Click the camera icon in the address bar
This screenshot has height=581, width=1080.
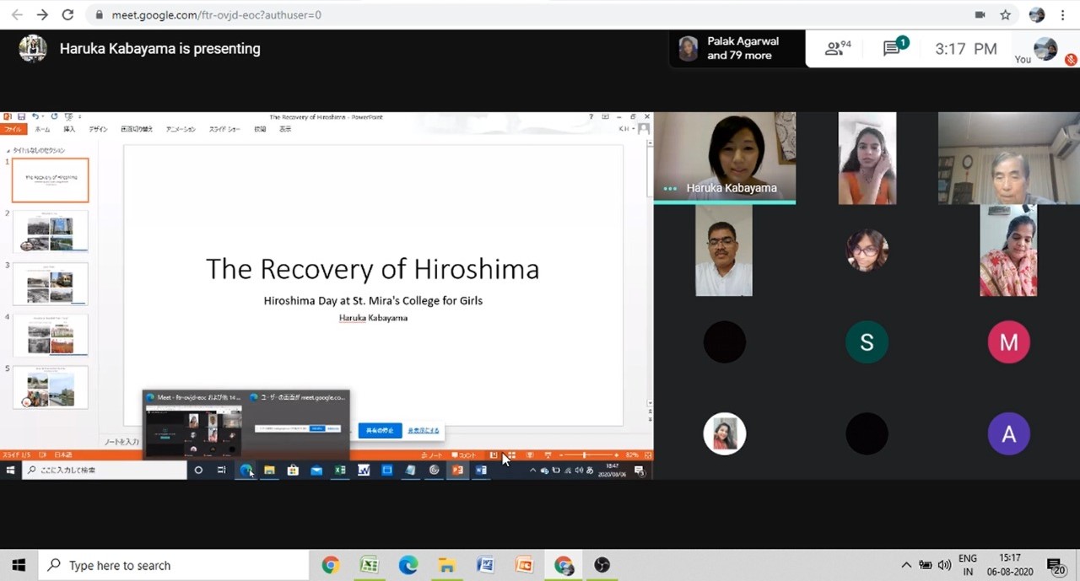(x=980, y=13)
